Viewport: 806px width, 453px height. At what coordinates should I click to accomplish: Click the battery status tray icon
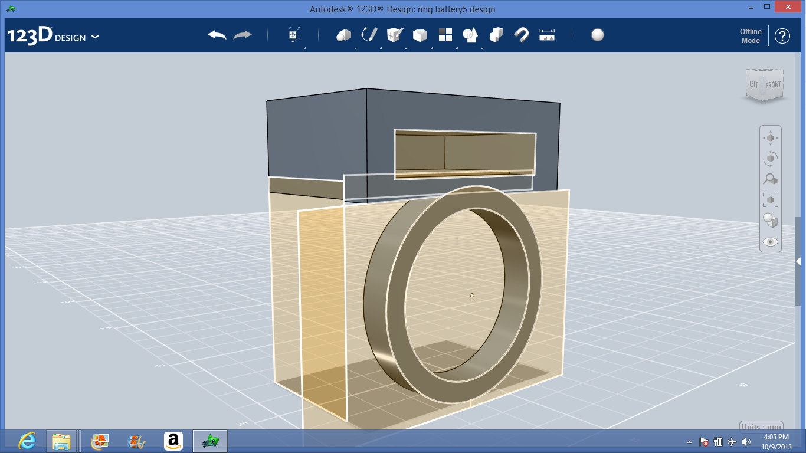718,442
